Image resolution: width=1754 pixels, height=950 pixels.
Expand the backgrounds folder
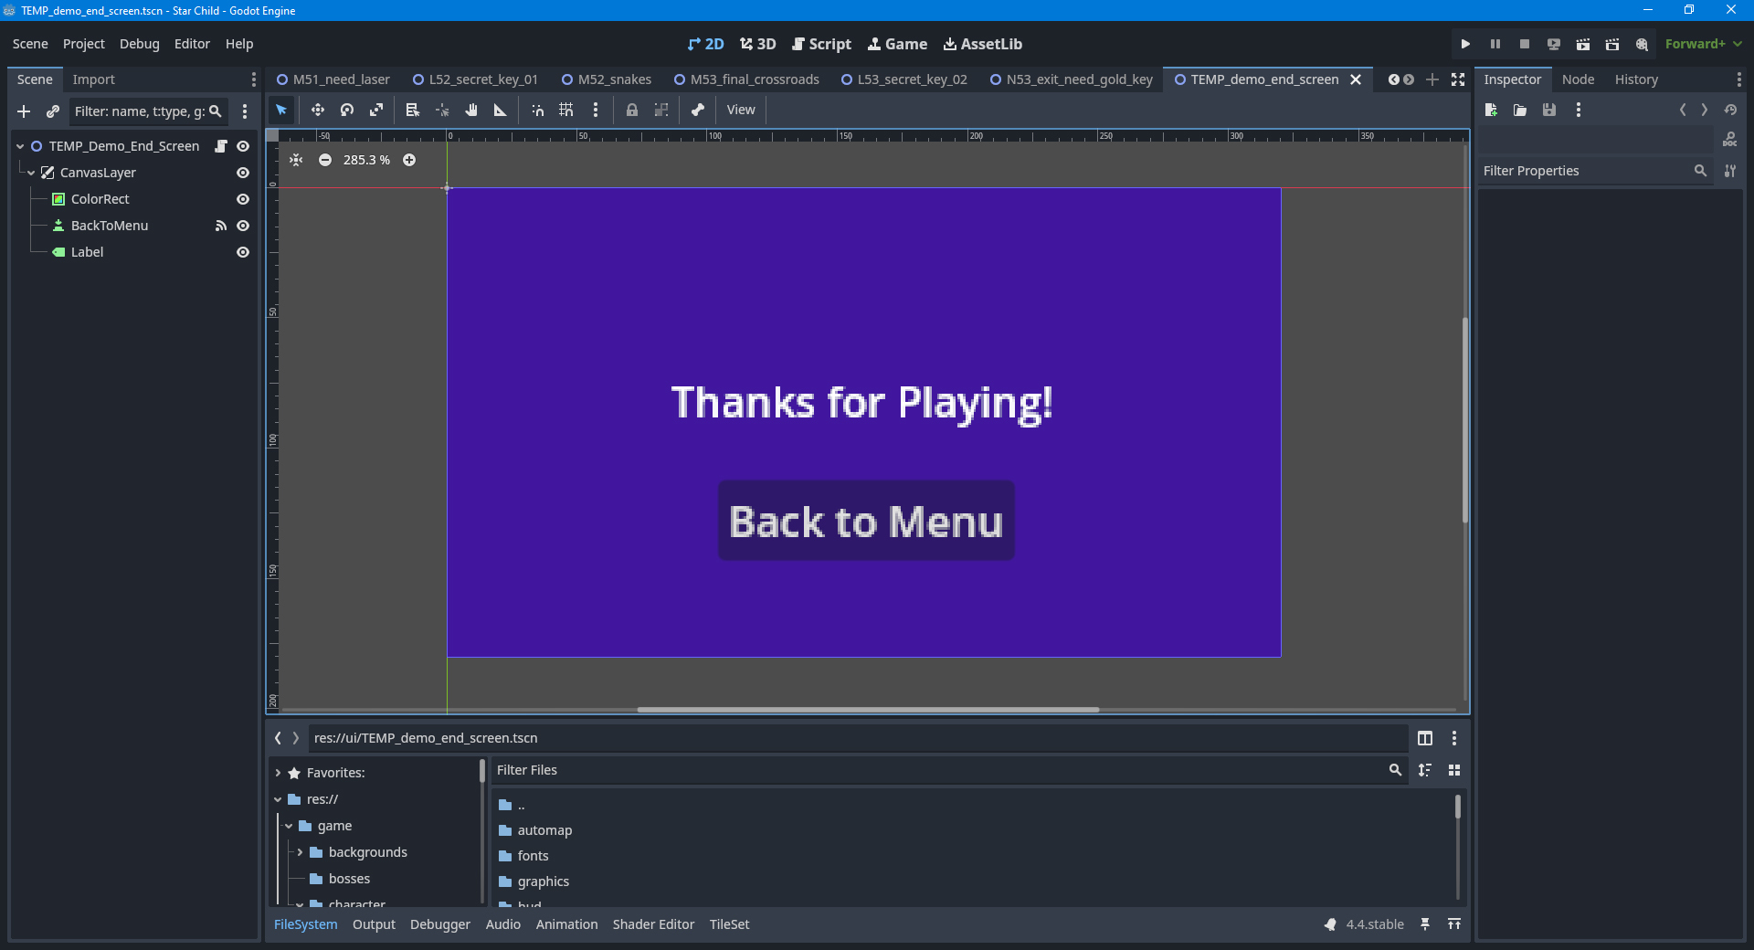(x=300, y=852)
